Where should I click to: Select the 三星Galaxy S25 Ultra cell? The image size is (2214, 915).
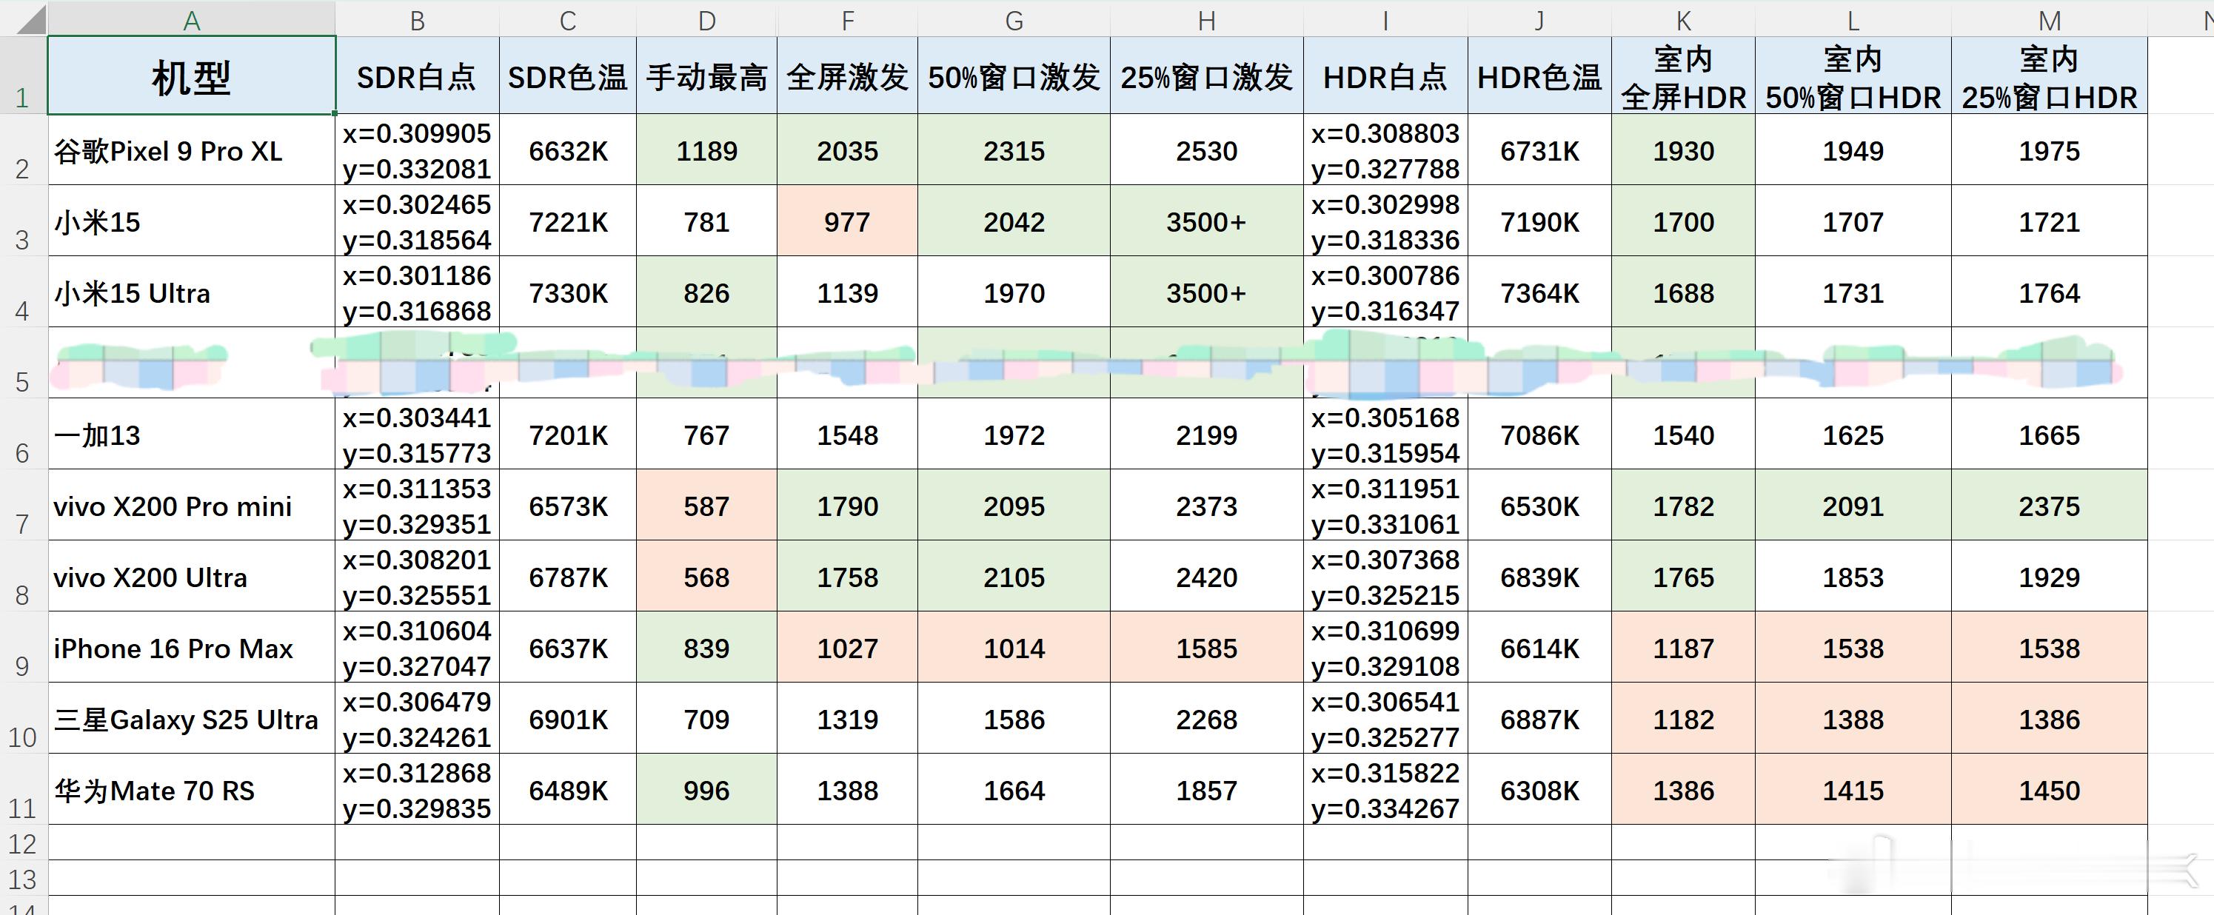click(x=192, y=719)
